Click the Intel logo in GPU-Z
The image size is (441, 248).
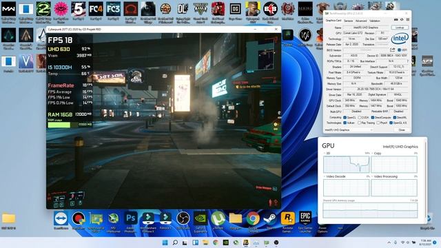click(400, 39)
